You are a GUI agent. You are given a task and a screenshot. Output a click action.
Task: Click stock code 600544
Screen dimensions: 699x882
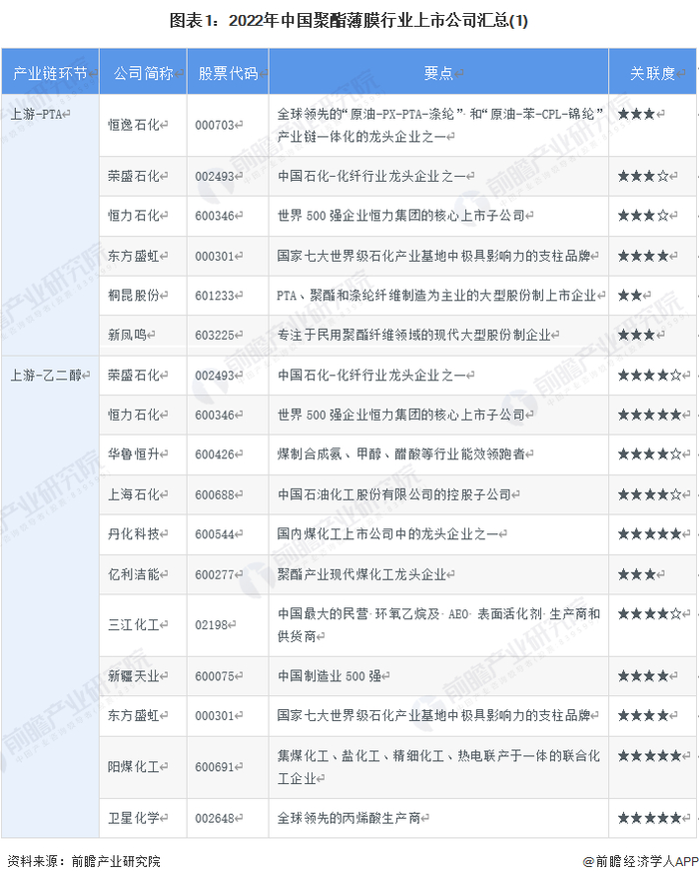click(x=215, y=533)
